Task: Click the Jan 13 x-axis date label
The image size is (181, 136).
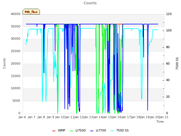Action: 88,117
